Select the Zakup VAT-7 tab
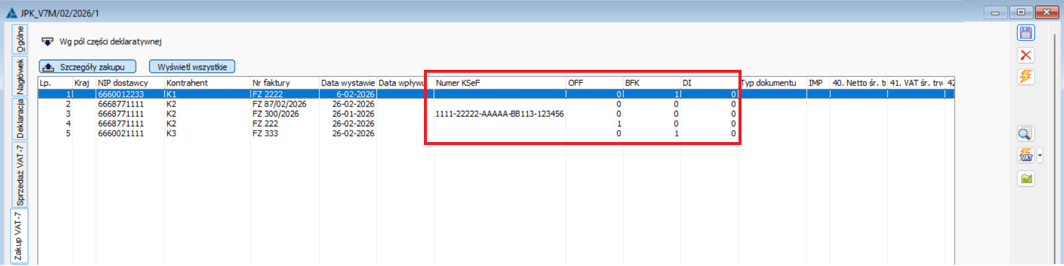Screen dimensions: 1064x266 (x=19, y=237)
